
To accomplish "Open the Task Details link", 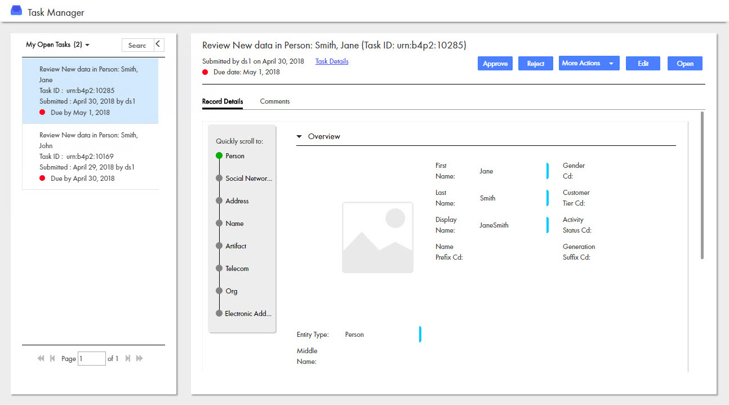I will 332,61.
